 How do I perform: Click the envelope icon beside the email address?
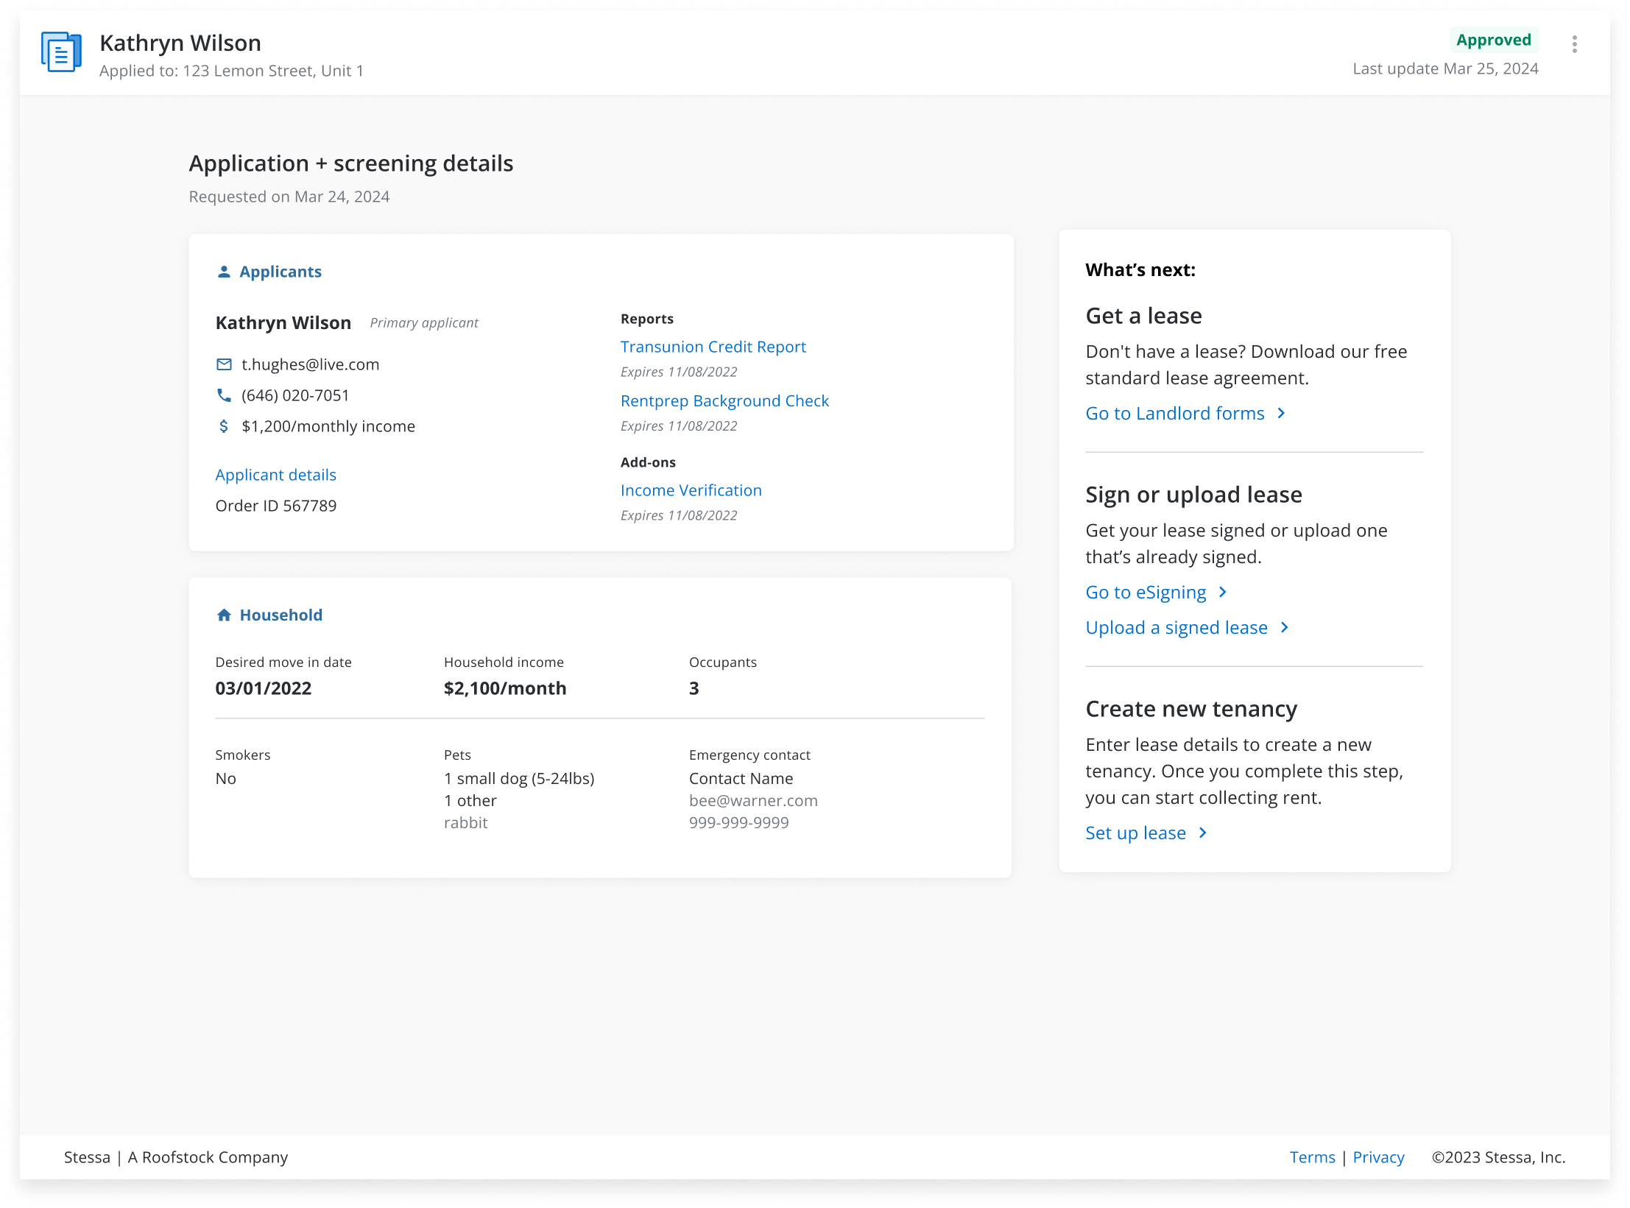click(224, 364)
